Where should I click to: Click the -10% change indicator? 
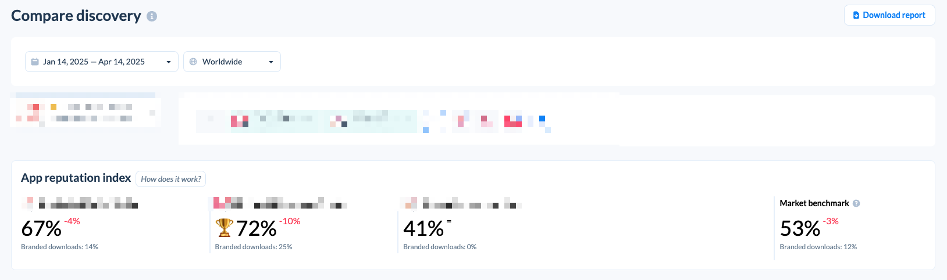[x=290, y=221]
